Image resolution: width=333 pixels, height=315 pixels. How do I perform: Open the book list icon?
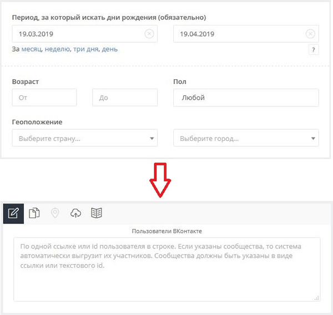point(97,213)
